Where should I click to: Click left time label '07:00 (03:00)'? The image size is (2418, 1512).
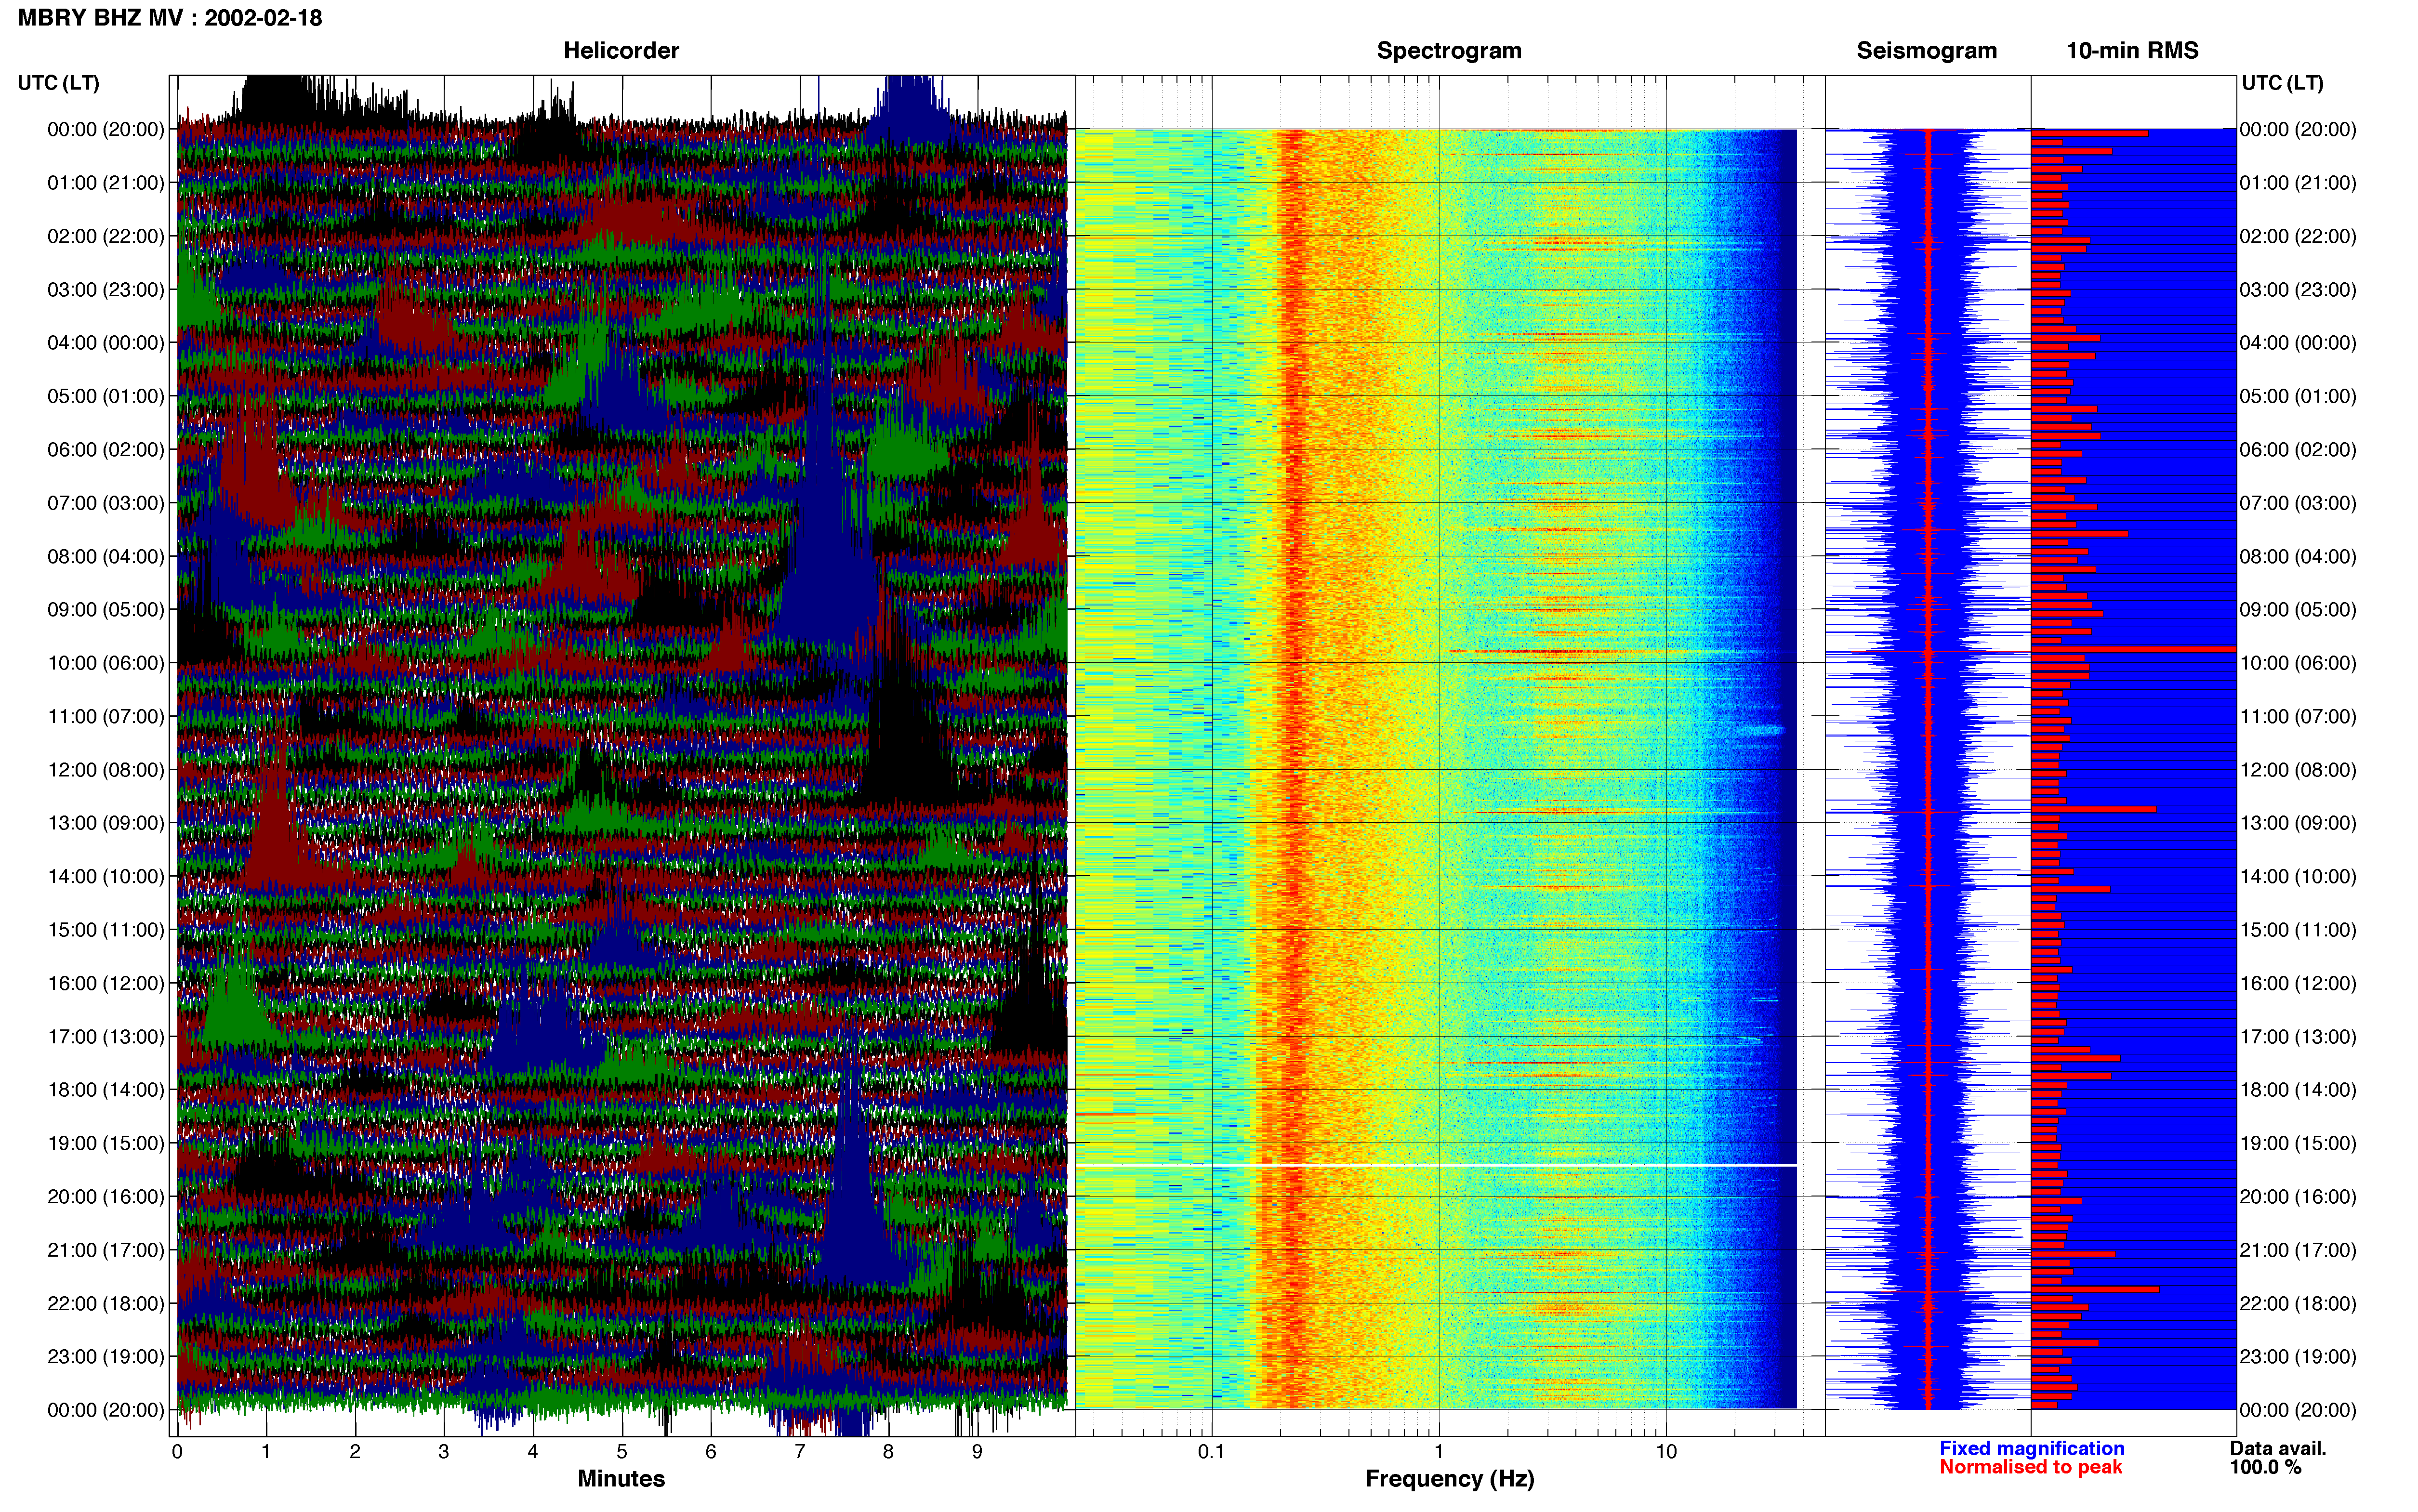(x=106, y=503)
